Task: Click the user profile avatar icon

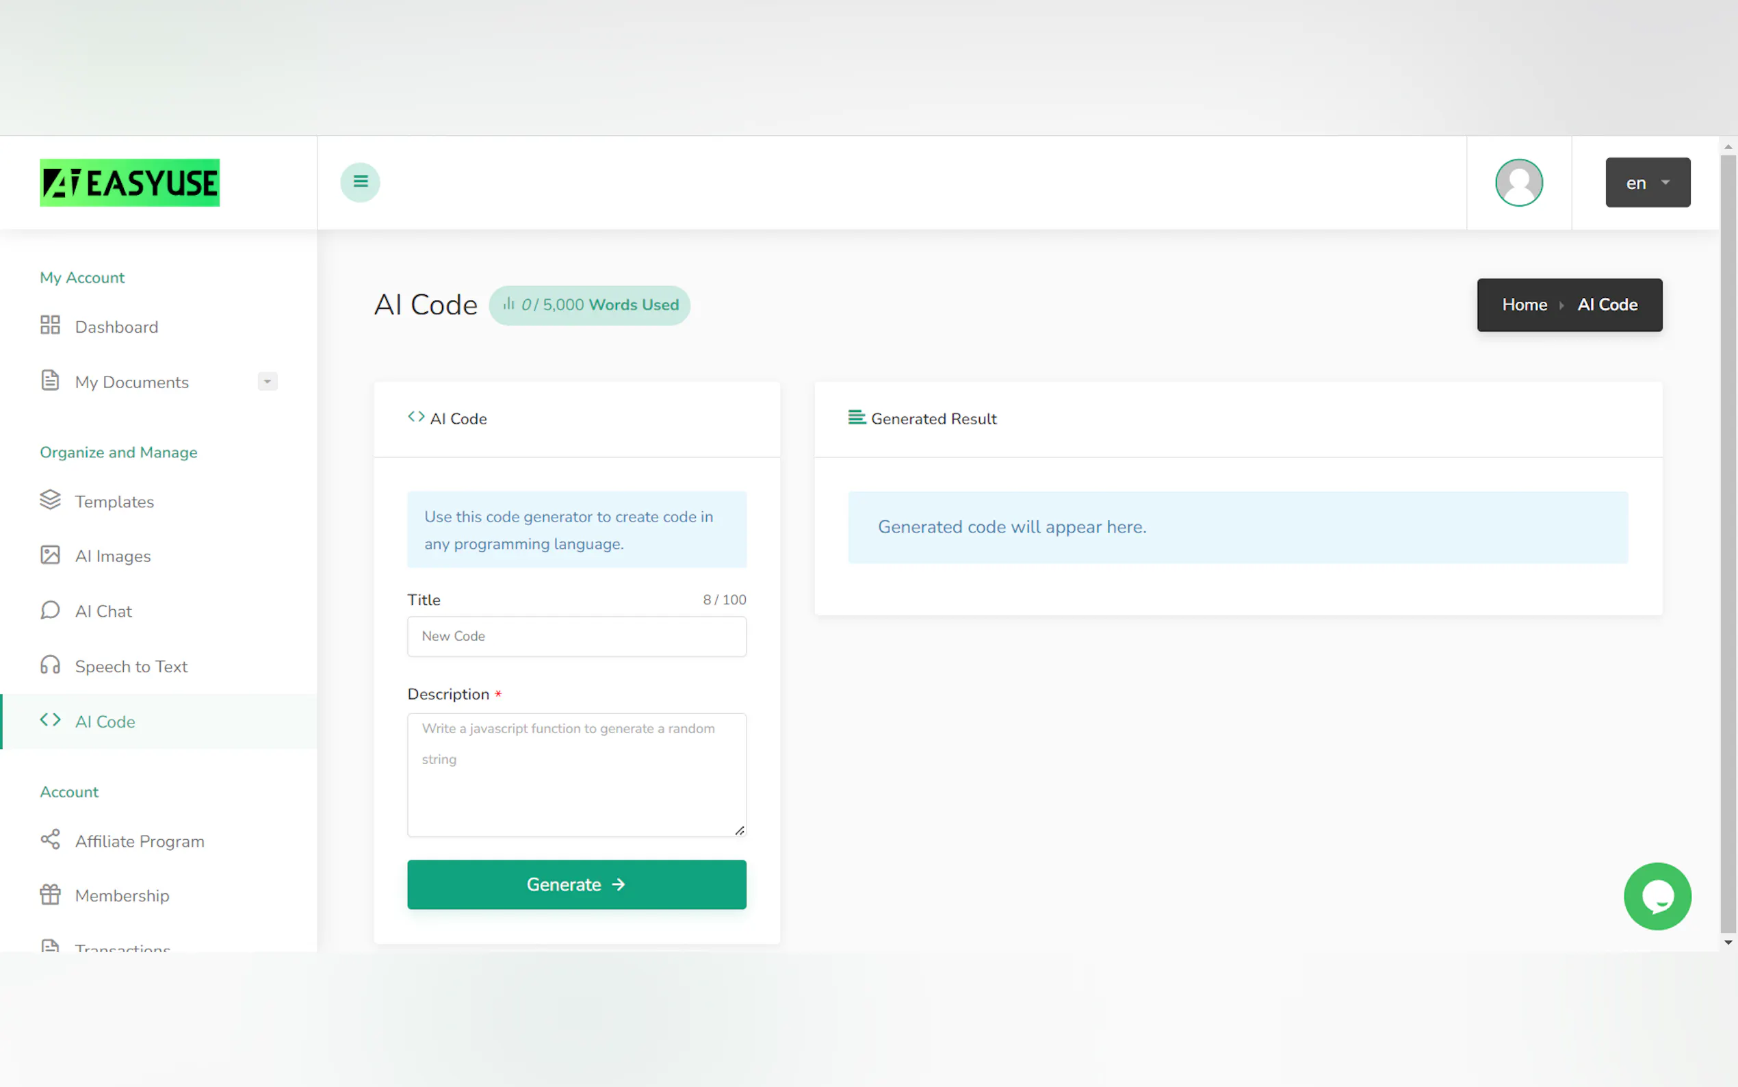Action: 1518,183
